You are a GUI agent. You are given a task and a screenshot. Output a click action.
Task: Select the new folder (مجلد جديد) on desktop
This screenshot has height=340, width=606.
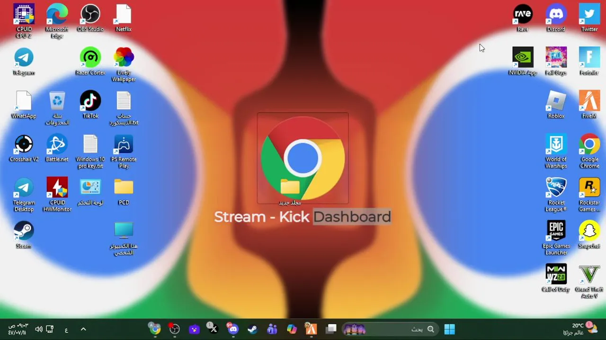tap(290, 192)
